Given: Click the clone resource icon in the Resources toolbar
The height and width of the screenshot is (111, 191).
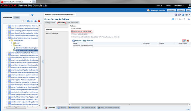Looking at the screenshot, I should [28, 21].
